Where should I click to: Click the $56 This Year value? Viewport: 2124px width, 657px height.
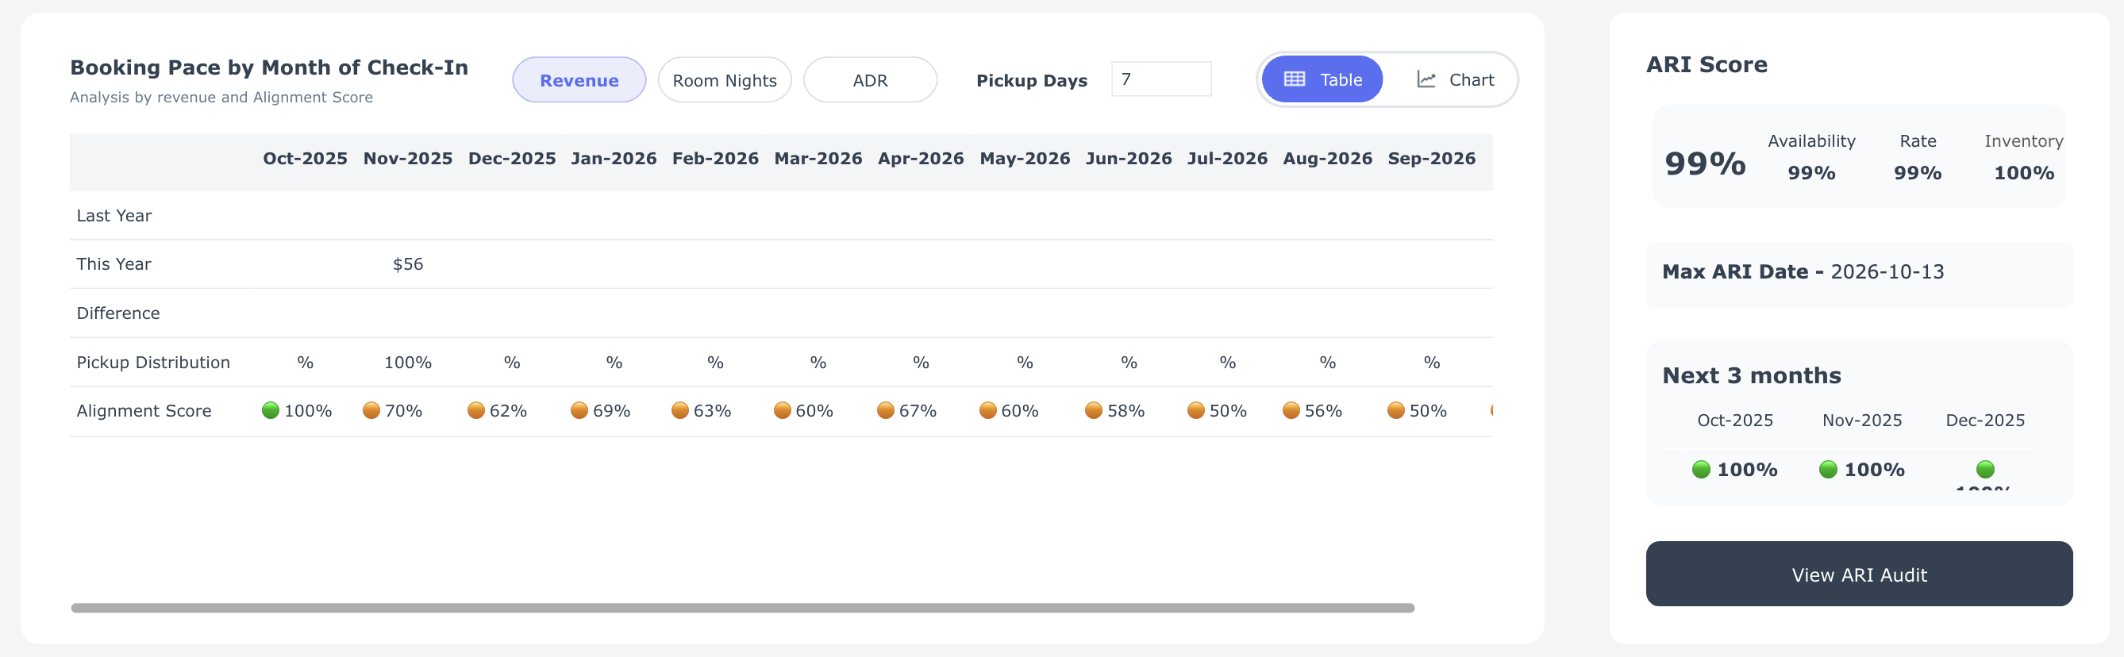(x=407, y=263)
